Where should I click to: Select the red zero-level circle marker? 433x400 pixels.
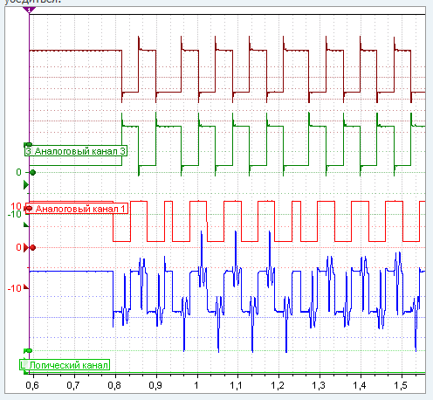(32, 248)
